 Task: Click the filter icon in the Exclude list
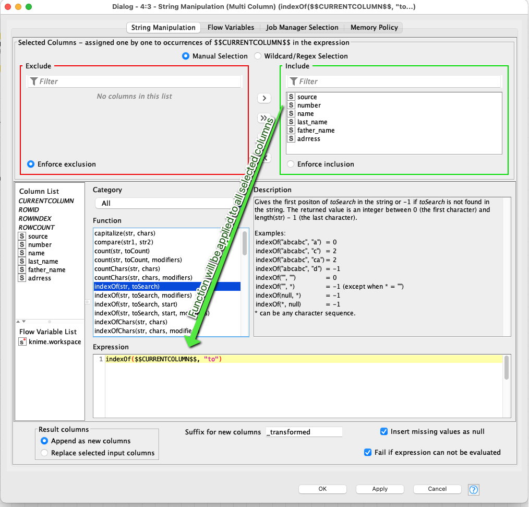point(35,81)
